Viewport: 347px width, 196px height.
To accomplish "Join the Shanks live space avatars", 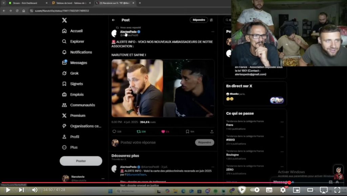I will [x=277, y=100].
